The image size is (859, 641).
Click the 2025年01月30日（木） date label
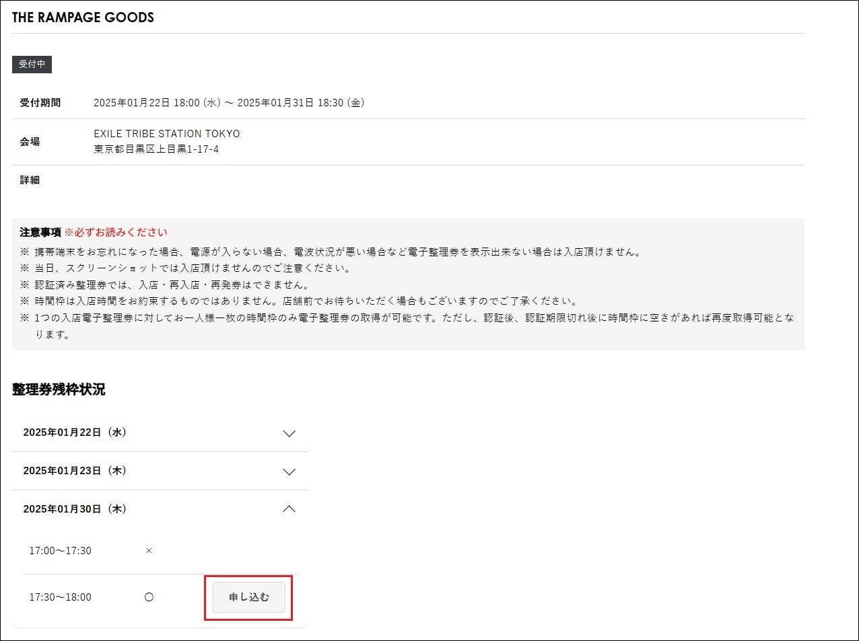pyautogui.click(x=75, y=509)
